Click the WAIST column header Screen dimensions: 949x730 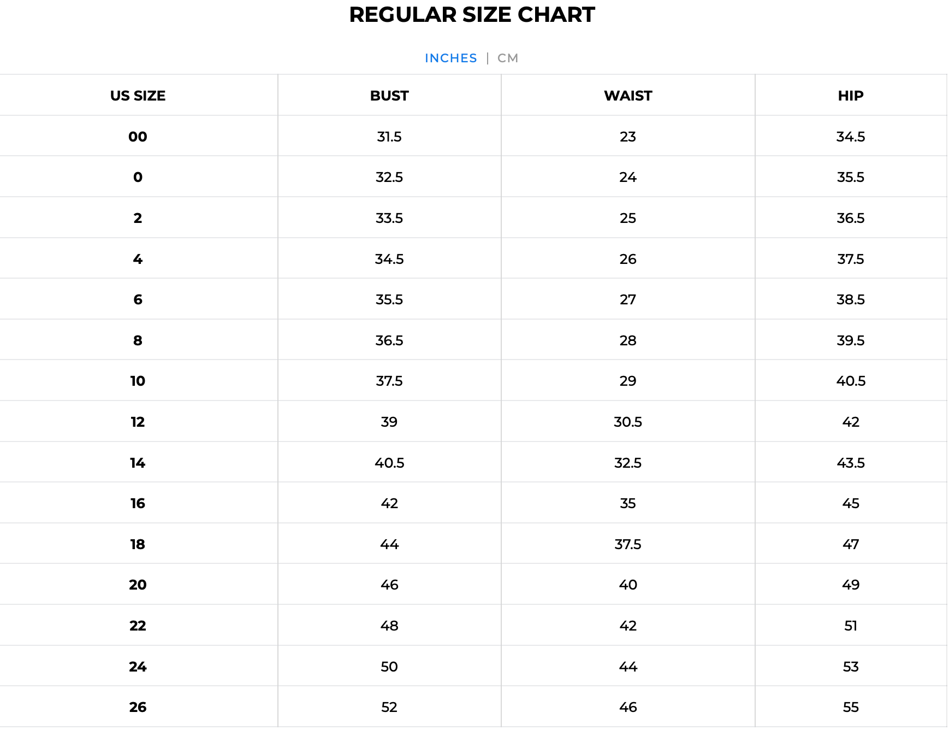pyautogui.click(x=627, y=95)
